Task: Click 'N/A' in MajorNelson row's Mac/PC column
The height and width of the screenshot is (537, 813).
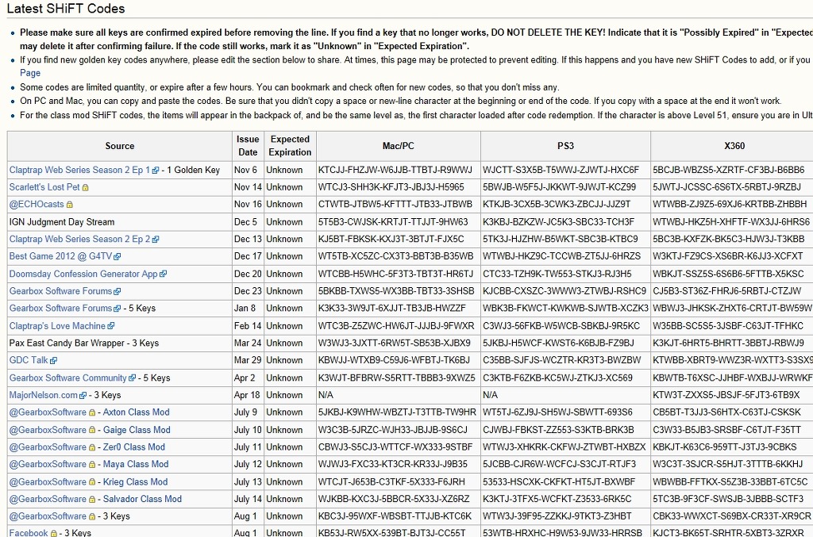Action: 326,395
